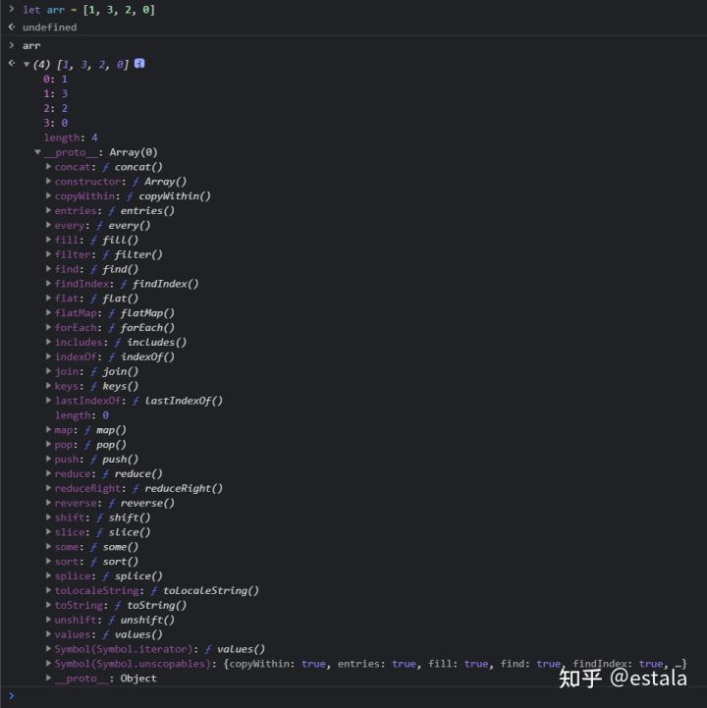Click the console prompt input line
The width and height of the screenshot is (707, 708).
point(353,696)
